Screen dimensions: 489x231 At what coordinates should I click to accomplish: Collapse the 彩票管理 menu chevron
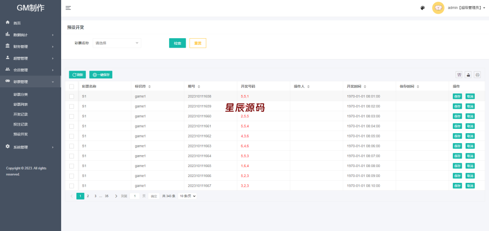[x=53, y=82]
